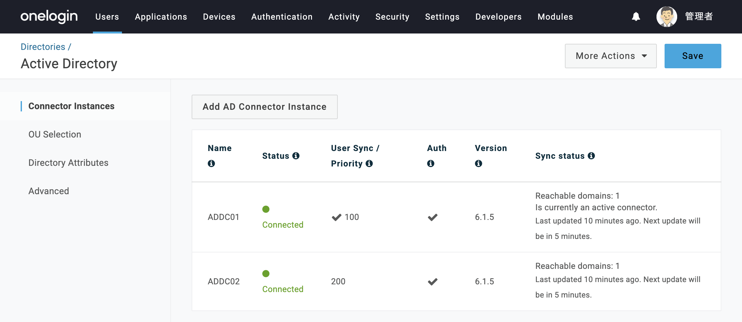Click the Save button
This screenshot has height=322, width=742.
pos(693,56)
